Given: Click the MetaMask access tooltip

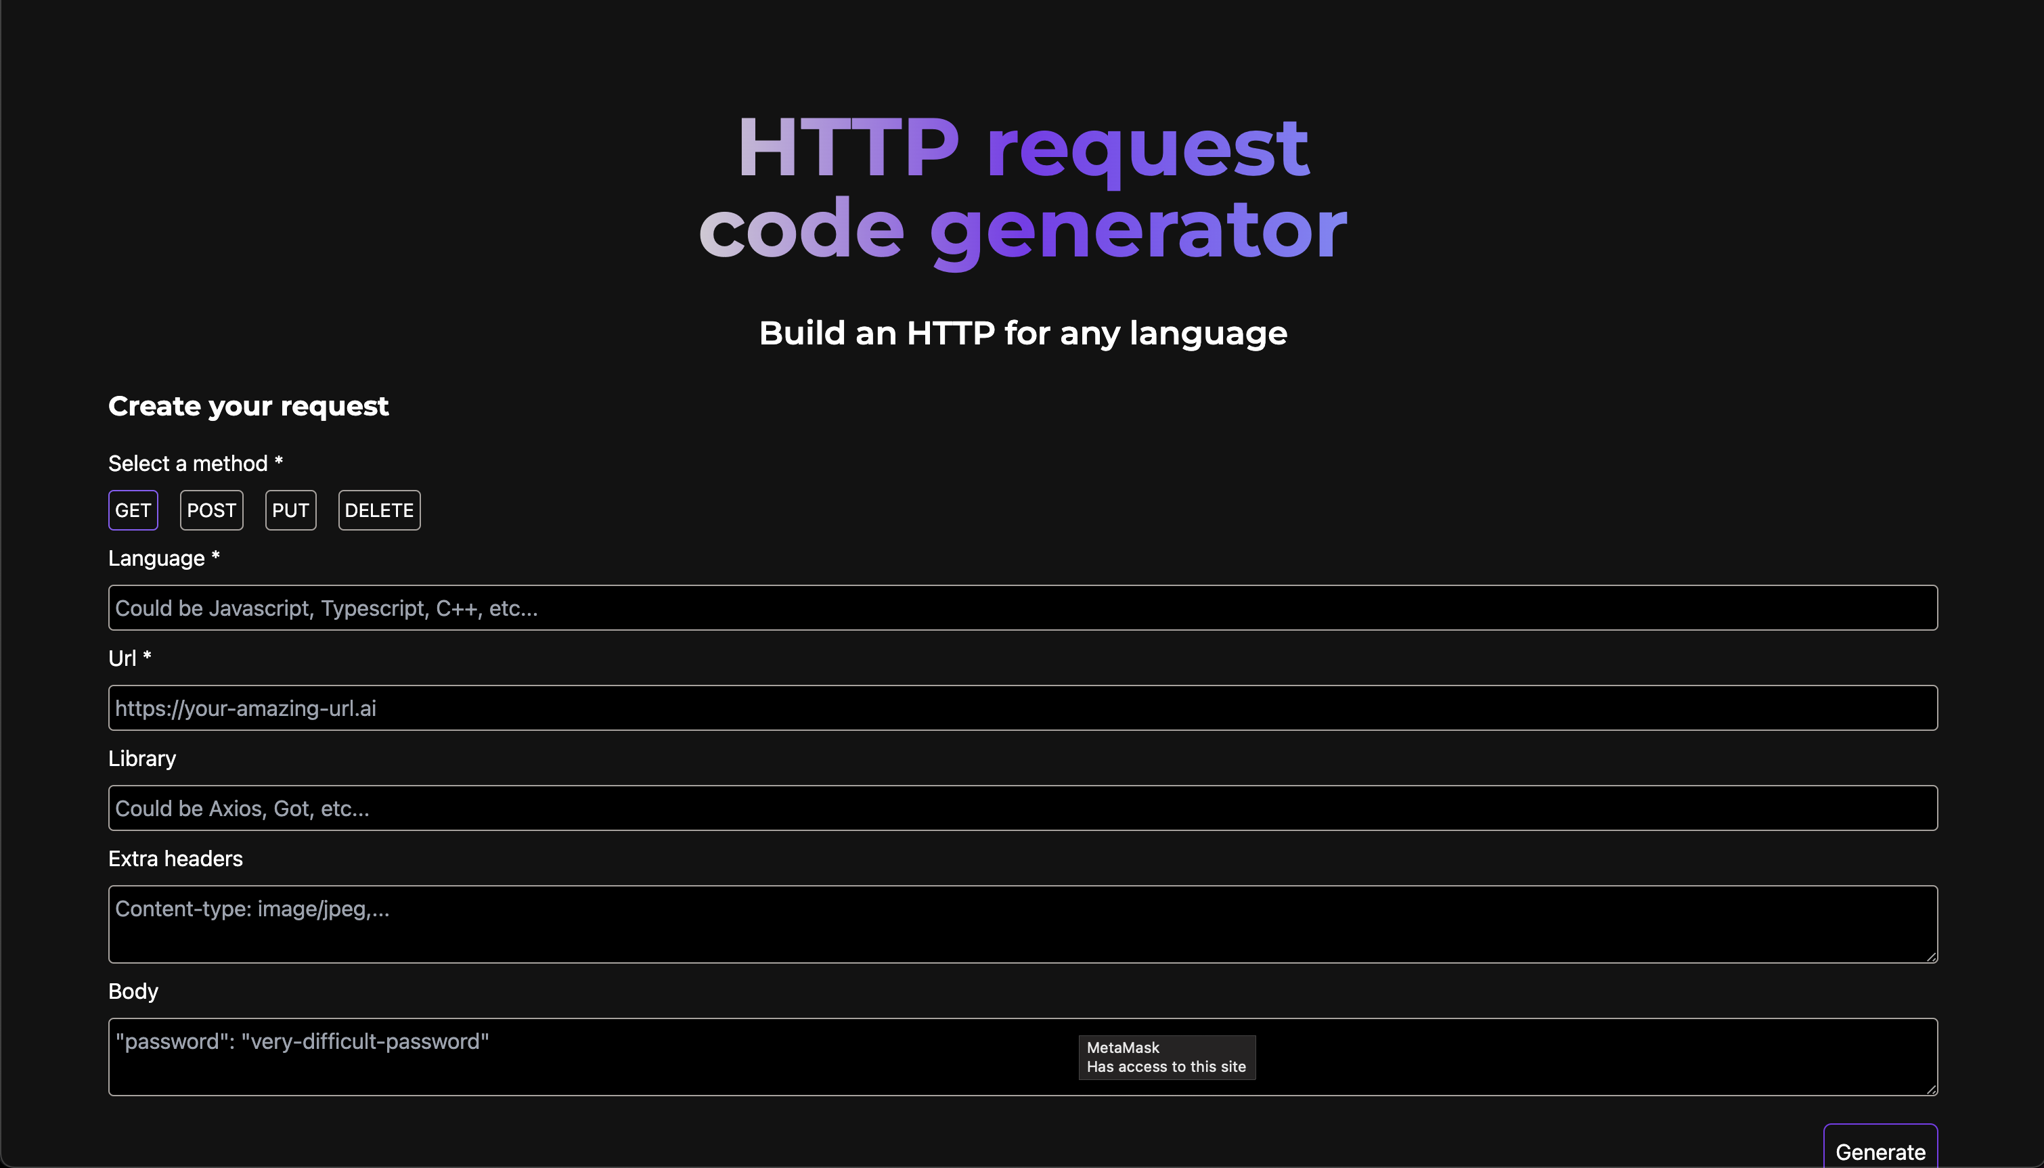Looking at the screenshot, I should pos(1166,1057).
